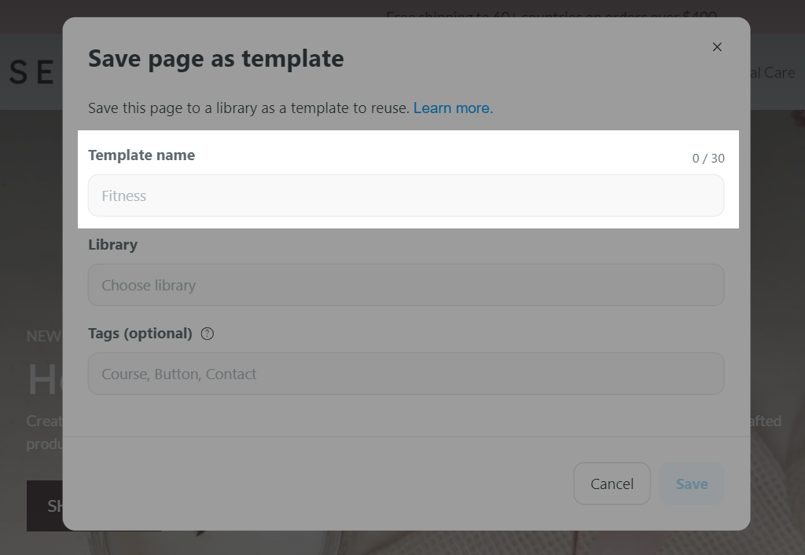Expand the Choose library dropdown
Image resolution: width=805 pixels, height=555 pixels.
(x=406, y=286)
